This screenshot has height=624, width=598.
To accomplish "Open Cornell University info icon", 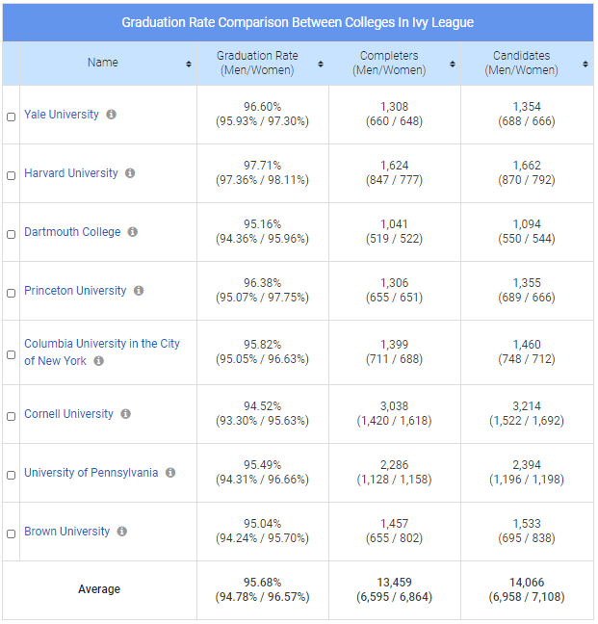I will pos(125,414).
